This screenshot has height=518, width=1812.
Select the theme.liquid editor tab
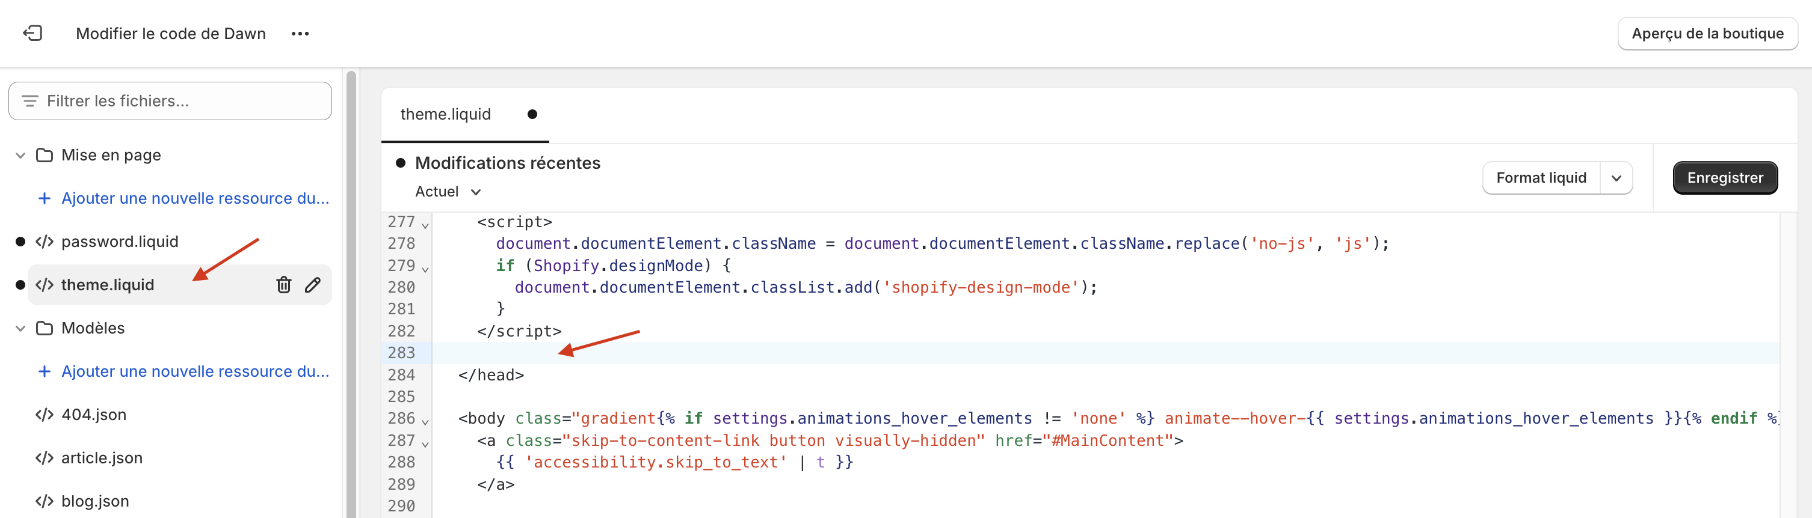(445, 115)
